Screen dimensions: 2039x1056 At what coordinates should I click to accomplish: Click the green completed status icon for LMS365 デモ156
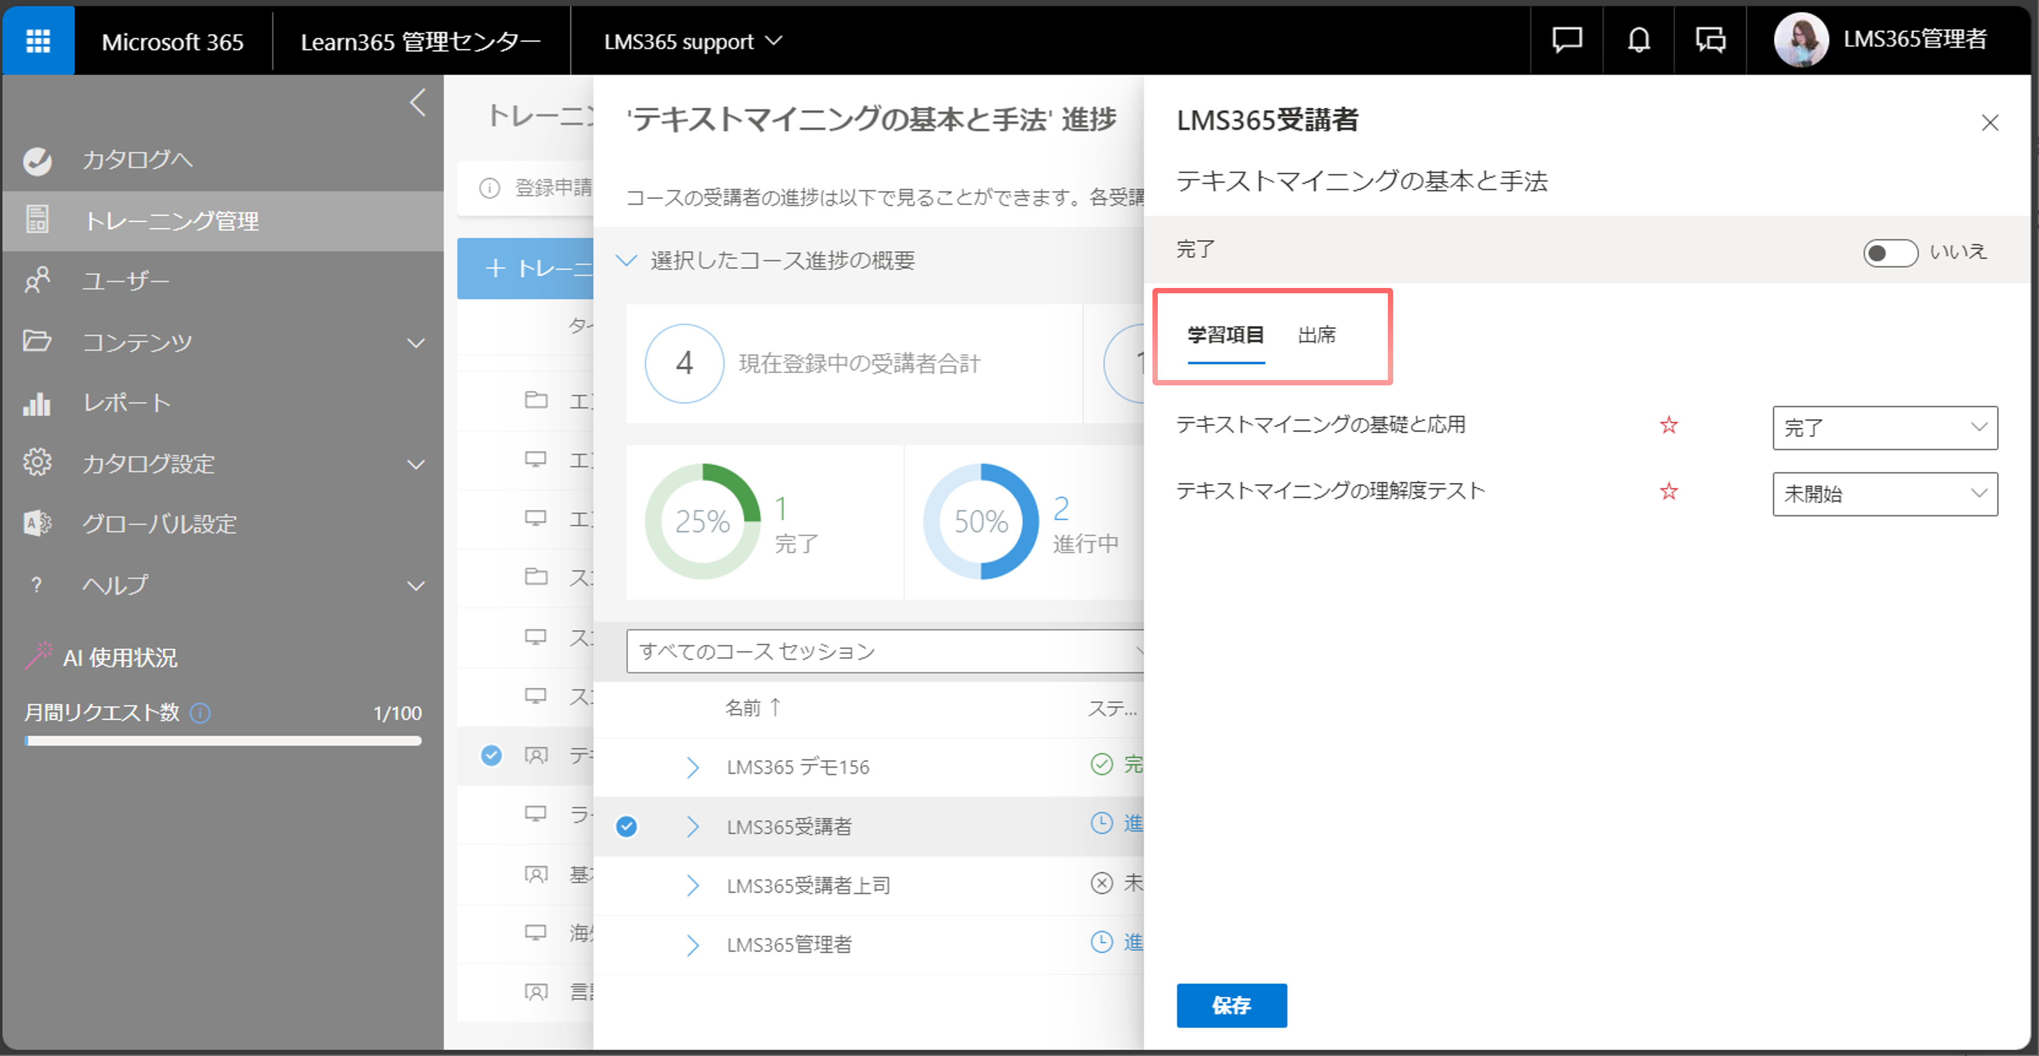[1101, 764]
